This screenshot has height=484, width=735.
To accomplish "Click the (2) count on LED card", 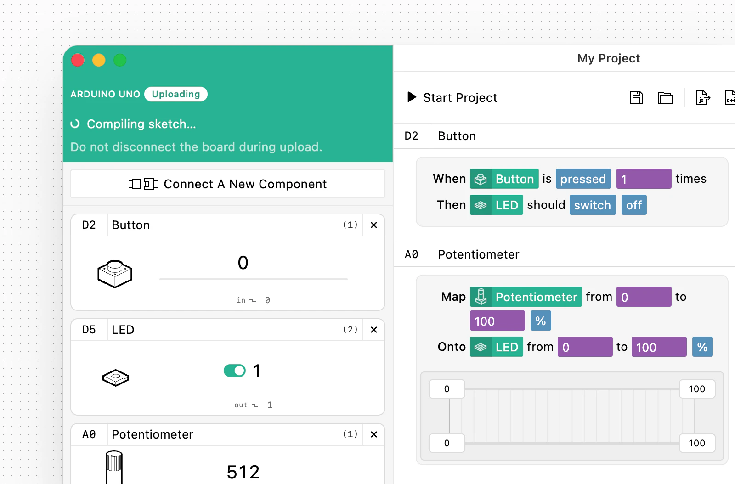I will click(350, 329).
